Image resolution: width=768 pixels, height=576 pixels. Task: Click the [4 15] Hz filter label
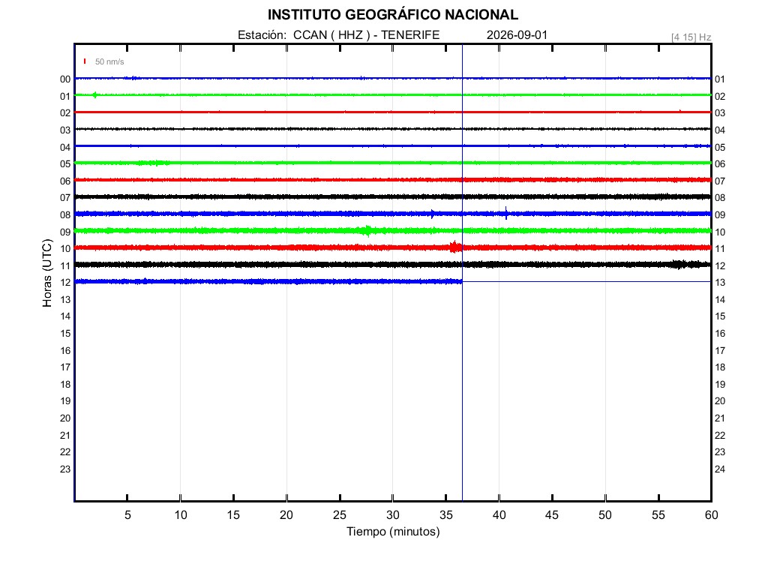[x=691, y=37]
